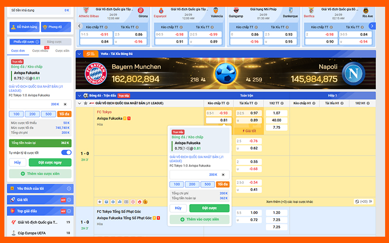This screenshot has width=389, height=243.
Task: Click info icon next to Kèo chấp TT header
Action: coord(228,103)
